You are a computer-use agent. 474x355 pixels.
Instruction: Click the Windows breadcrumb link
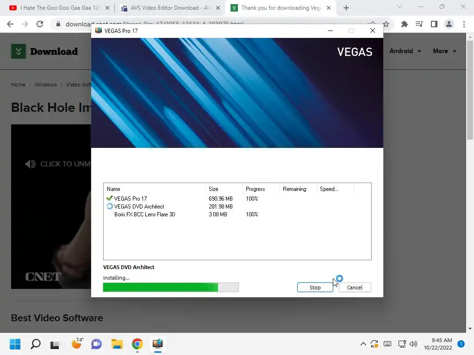click(x=46, y=85)
